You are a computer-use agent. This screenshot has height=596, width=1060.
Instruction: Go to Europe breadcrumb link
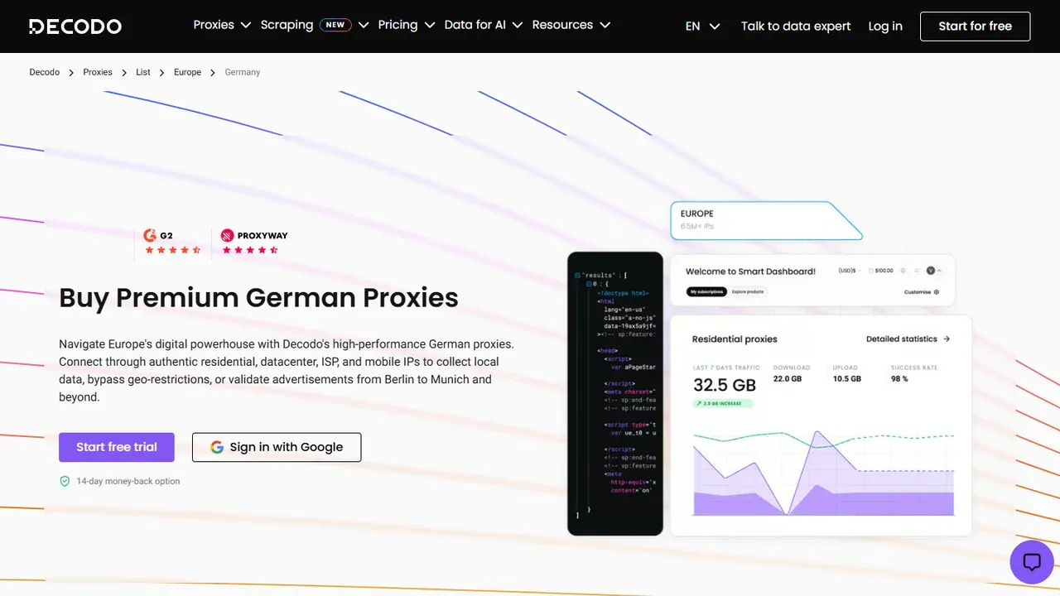tap(187, 72)
